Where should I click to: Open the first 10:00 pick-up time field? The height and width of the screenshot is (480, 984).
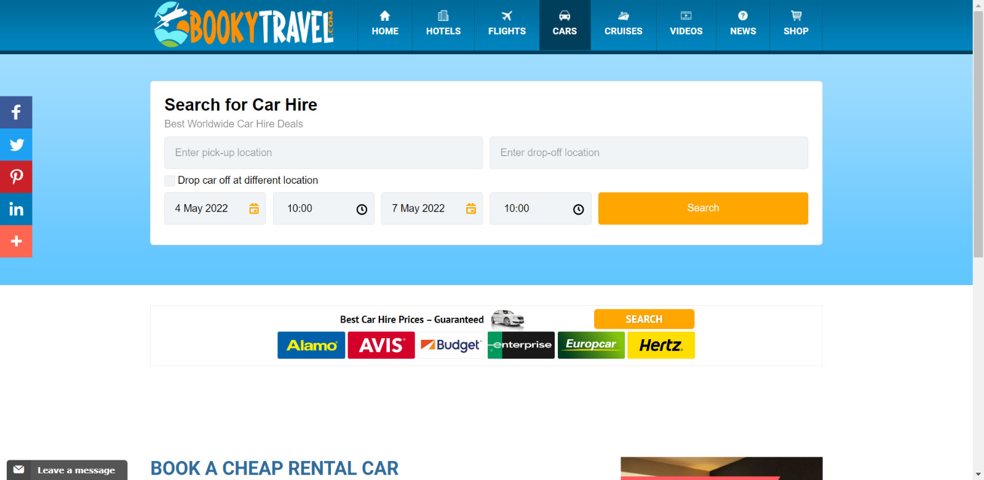[x=323, y=208]
